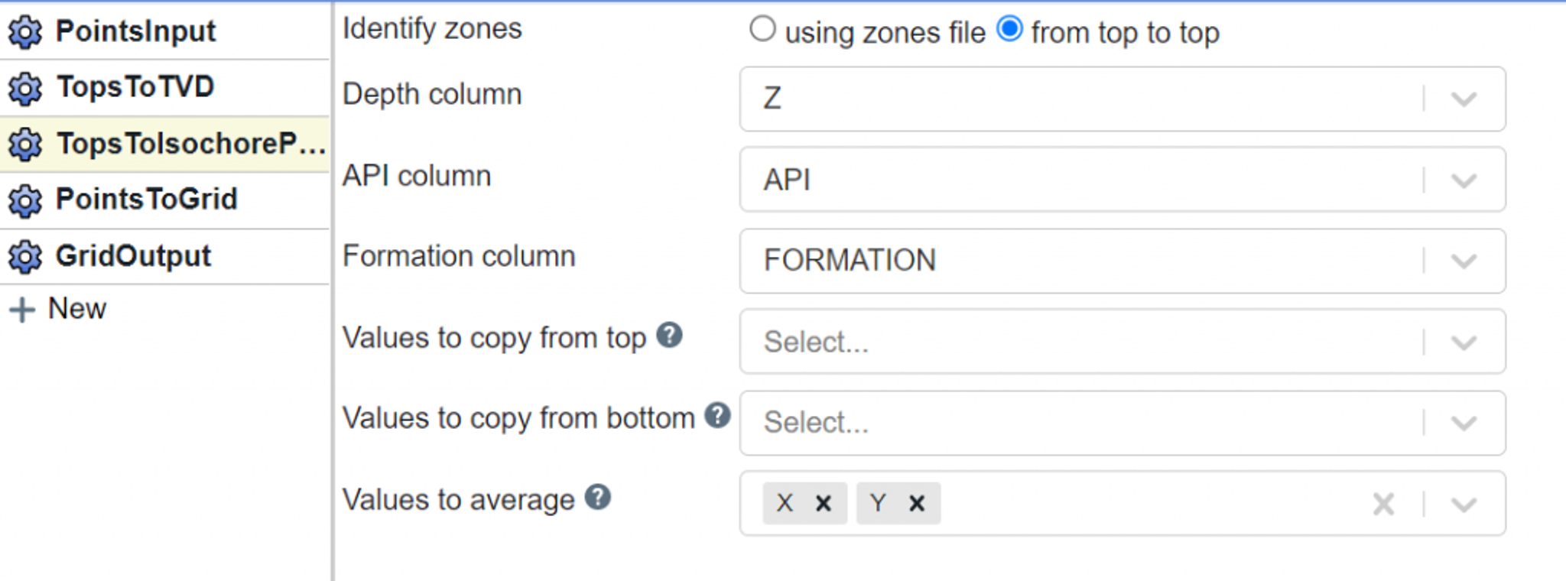Viewport: 1566px width, 581px height.
Task: Click the gear icon beside TopsToTVD
Action: click(25, 89)
